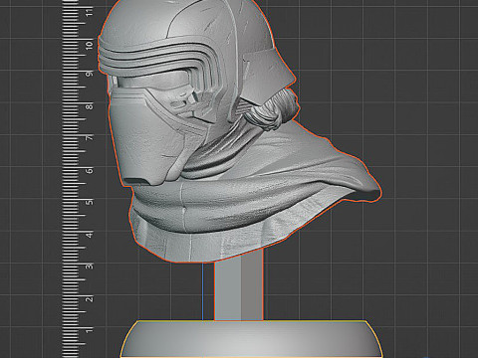478x358 pixels.
Task: Click the ruler label "4"
Action: (90, 235)
